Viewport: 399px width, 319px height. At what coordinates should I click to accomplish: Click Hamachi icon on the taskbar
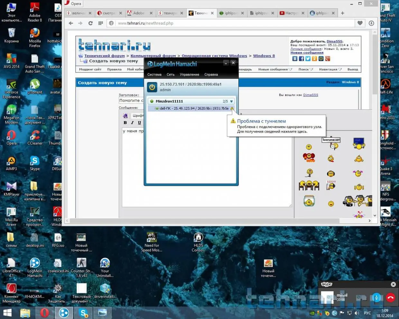(64, 313)
